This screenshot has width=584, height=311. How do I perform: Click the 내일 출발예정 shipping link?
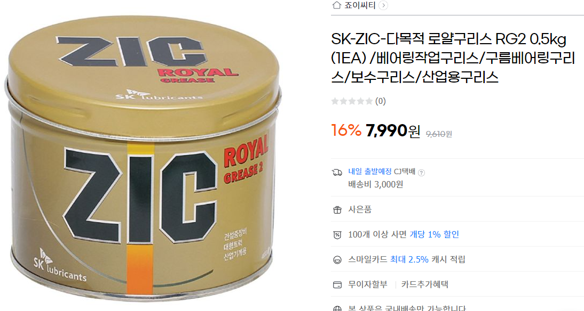[370, 171]
